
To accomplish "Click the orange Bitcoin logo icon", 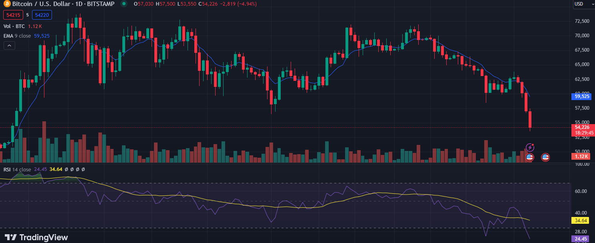I will click(6, 4).
